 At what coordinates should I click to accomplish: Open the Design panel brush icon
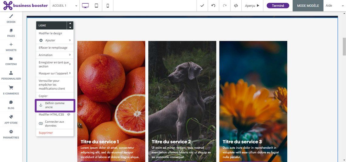click(x=11, y=16)
